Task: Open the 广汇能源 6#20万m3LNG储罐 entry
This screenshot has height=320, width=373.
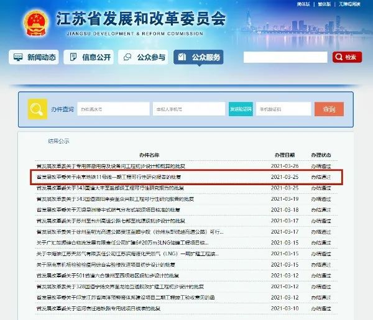Action: (122, 242)
